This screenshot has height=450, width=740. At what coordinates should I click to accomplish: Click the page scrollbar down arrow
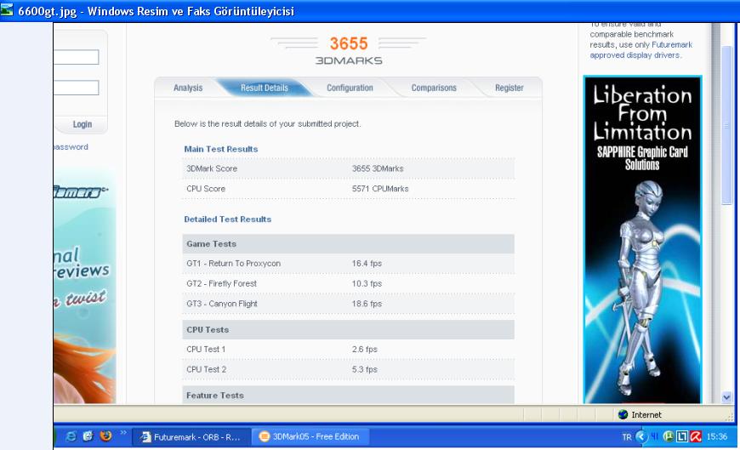pos(726,397)
